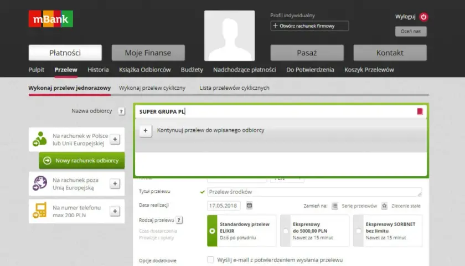The image size is (465, 266).
Task: Click the Zlecenie stałe star icon
Action: point(384,206)
